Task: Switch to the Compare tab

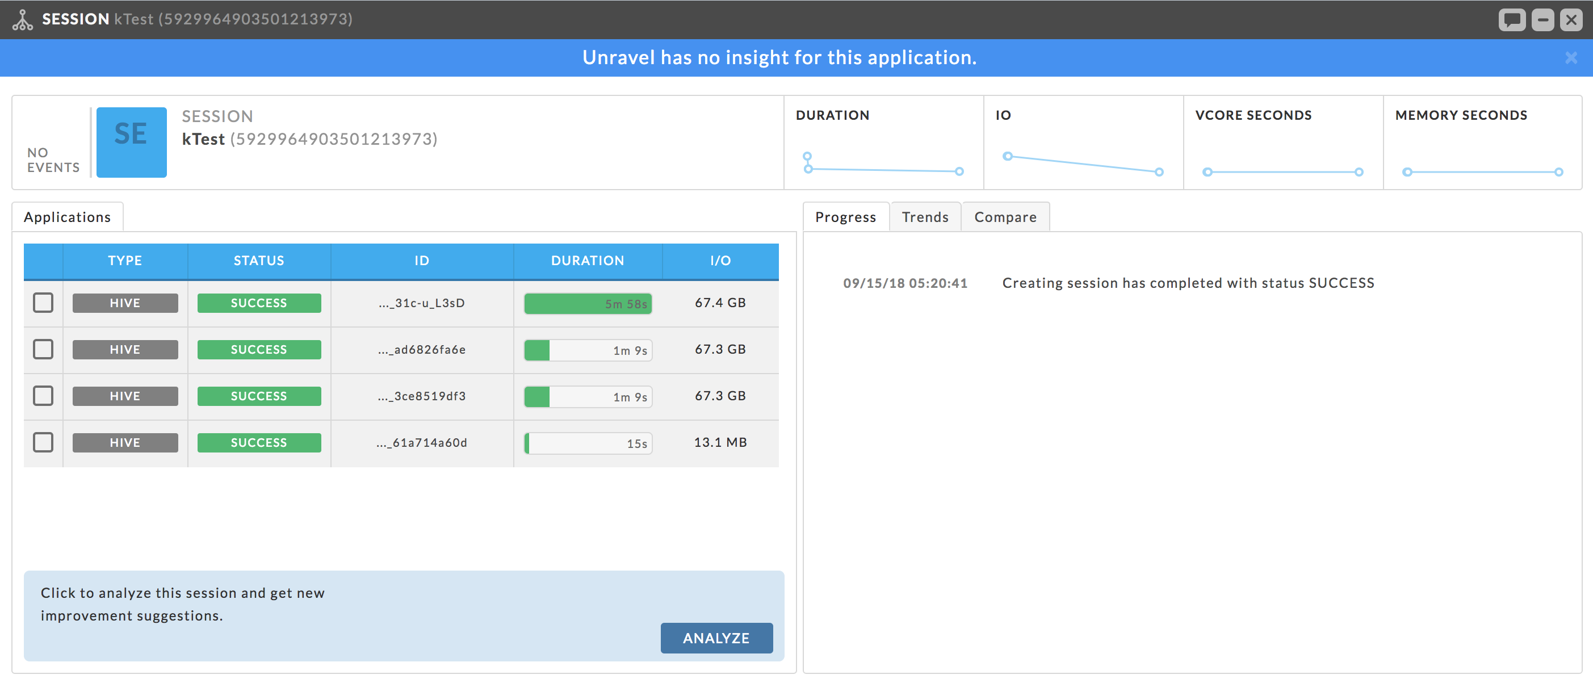Action: (1005, 216)
